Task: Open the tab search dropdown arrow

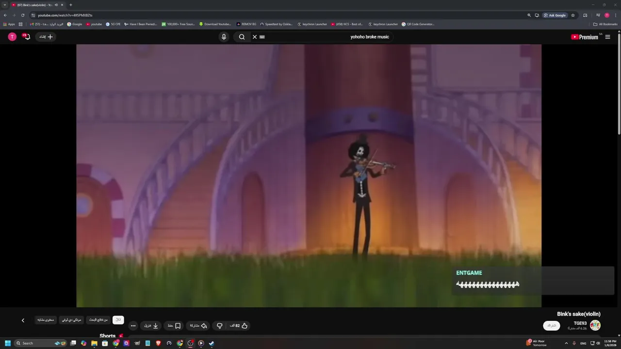Action: (5, 5)
